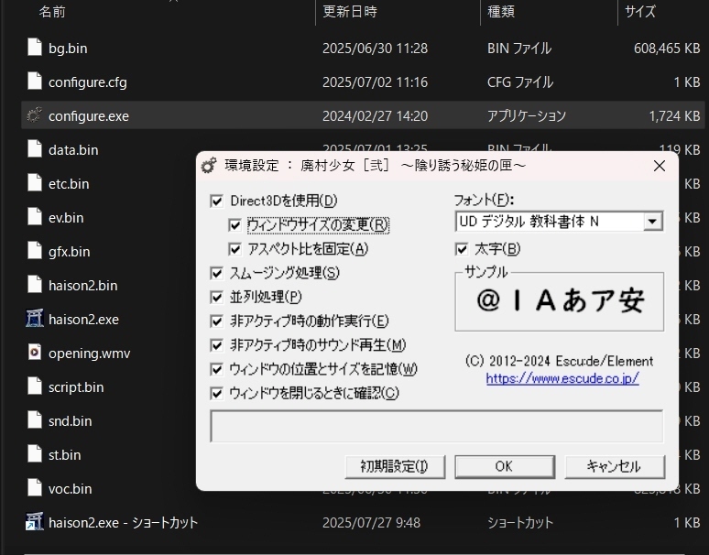Click the gear icon in dialog title bar

pos(209,166)
